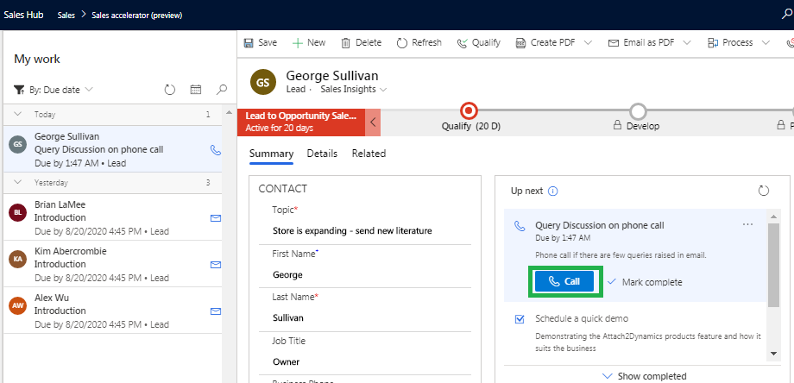Create a New record
This screenshot has height=383, width=794.
(x=309, y=42)
